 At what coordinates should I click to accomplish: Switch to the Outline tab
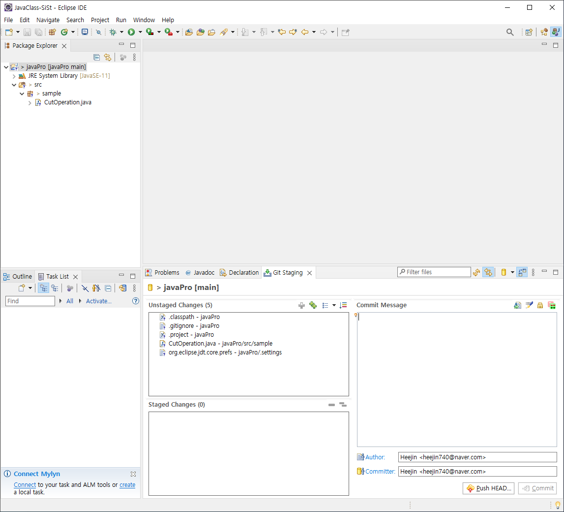point(18,277)
